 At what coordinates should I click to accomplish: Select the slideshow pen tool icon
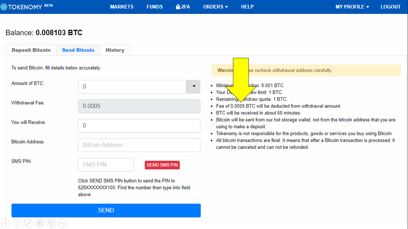[28, 223]
